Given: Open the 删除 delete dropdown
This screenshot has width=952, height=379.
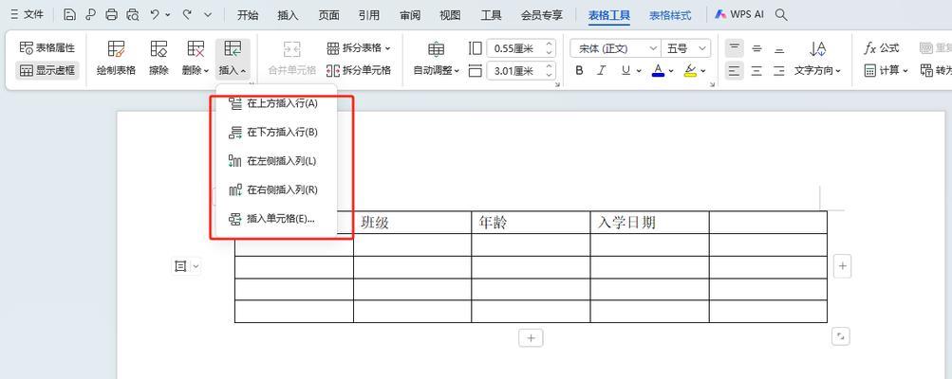Looking at the screenshot, I should (x=196, y=58).
